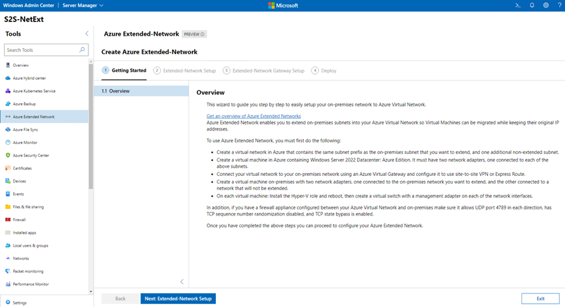
Task: Click Next: Extended-Network Setup button
Action: (x=178, y=299)
